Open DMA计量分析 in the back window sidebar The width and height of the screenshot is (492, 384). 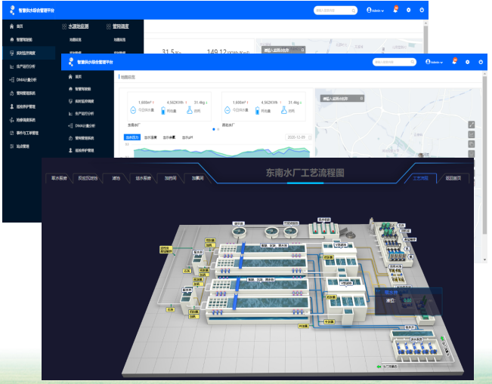pyautogui.click(x=23, y=80)
